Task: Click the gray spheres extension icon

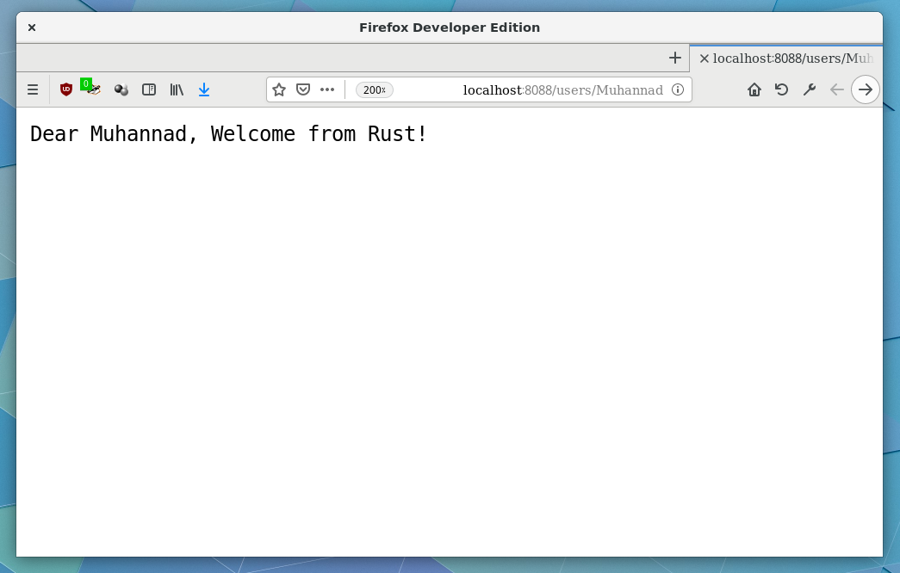Action: [121, 89]
